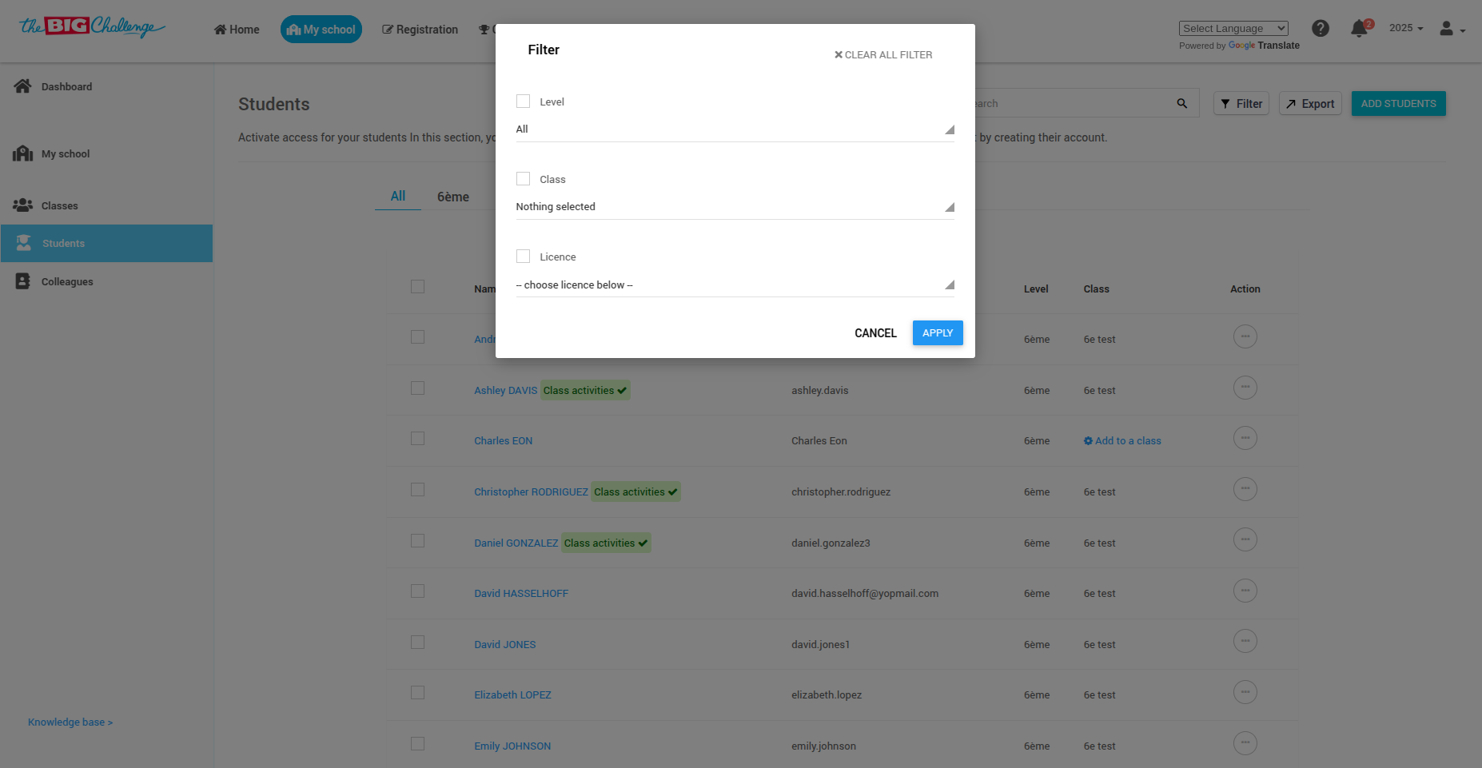This screenshot has width=1482, height=768.
Task: Open My school in top navigation
Action: pos(321,30)
